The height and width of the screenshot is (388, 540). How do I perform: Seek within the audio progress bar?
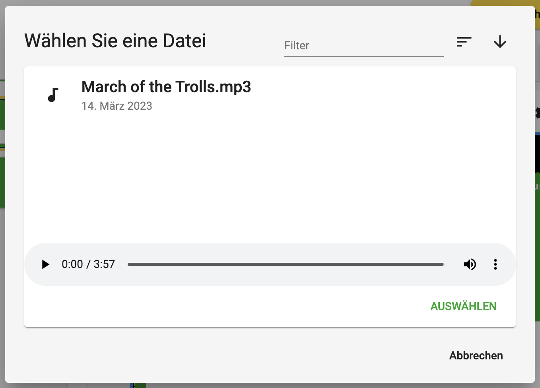286,264
